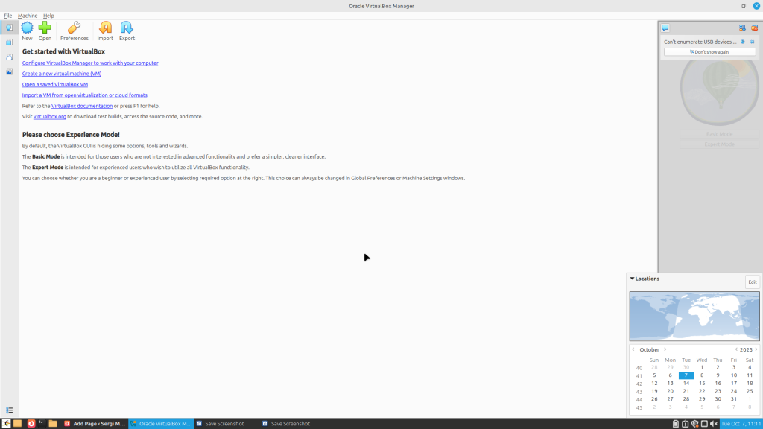Click the New virtual machine toolbar icon
Image resolution: width=763 pixels, height=429 pixels.
[27, 31]
